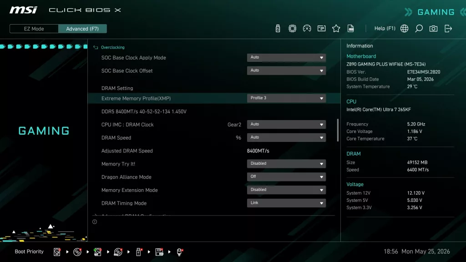Click DRAM Size 49152 MB value
Screen dimensions: 466x262
click(x=417, y=162)
